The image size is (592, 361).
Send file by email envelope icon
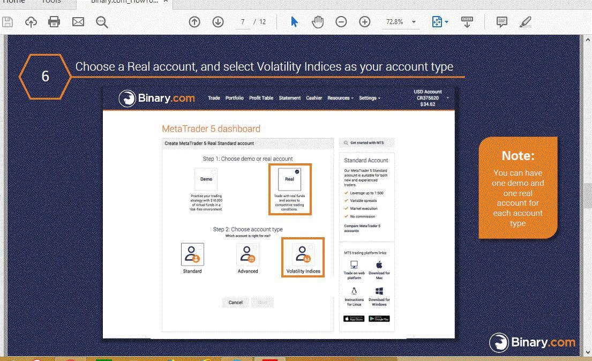coord(78,22)
